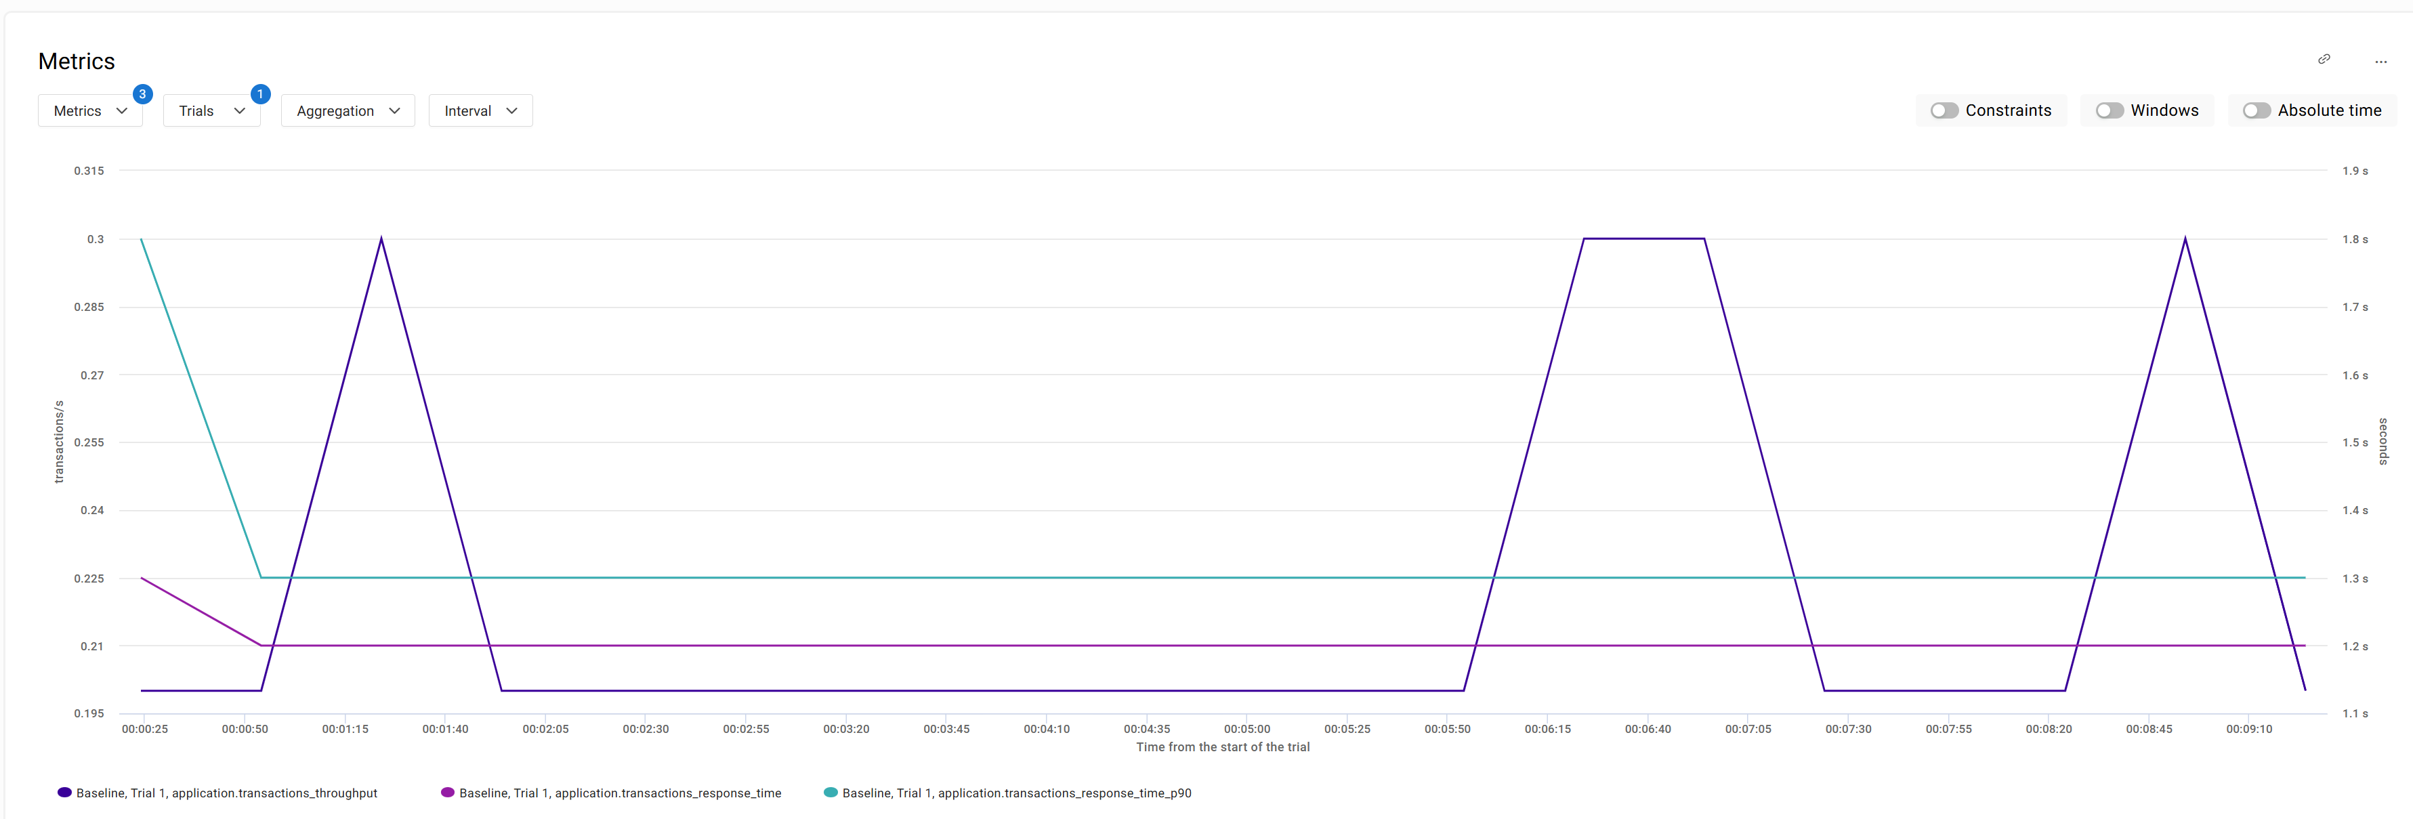Click the response_time legend purple dot

pos(448,793)
